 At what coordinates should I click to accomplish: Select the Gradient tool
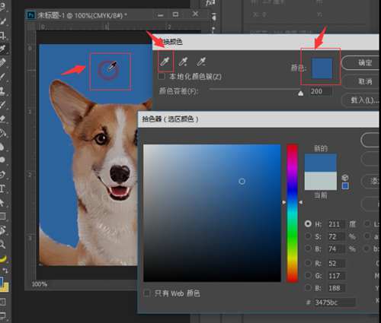2,132
